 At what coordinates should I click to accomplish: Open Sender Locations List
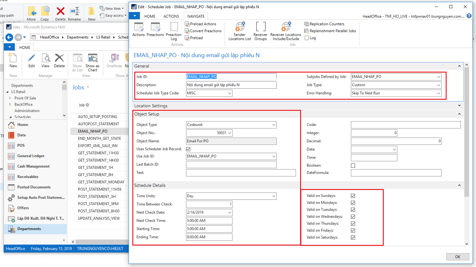point(240,32)
